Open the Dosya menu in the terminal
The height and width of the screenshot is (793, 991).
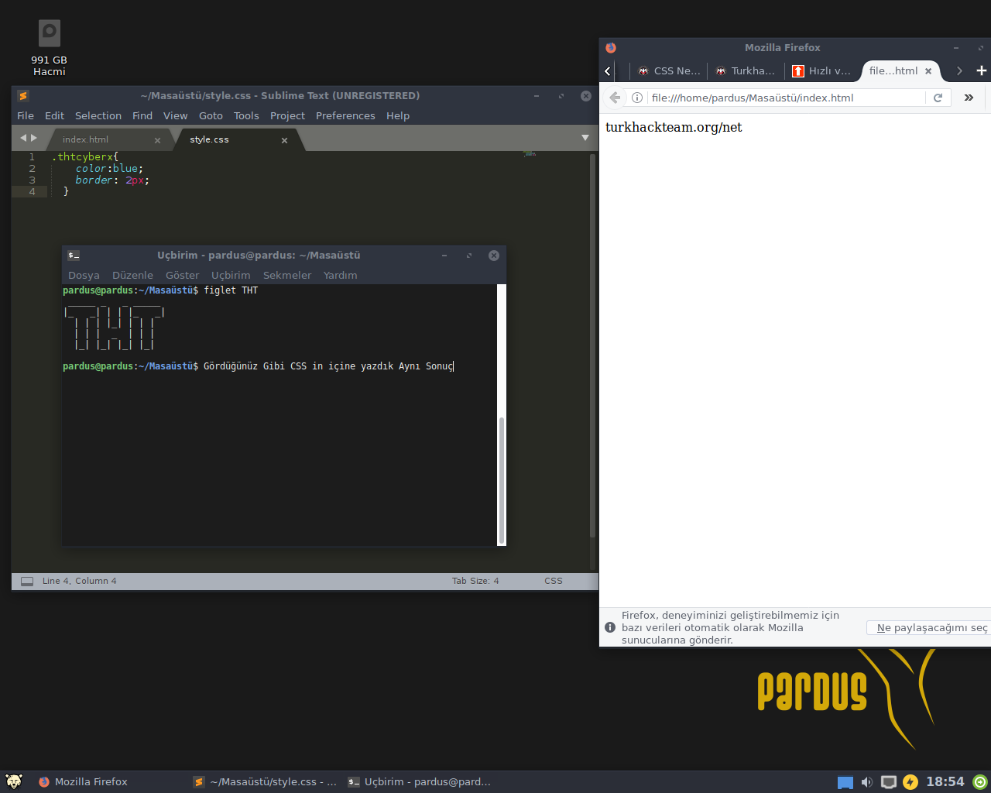pos(84,275)
